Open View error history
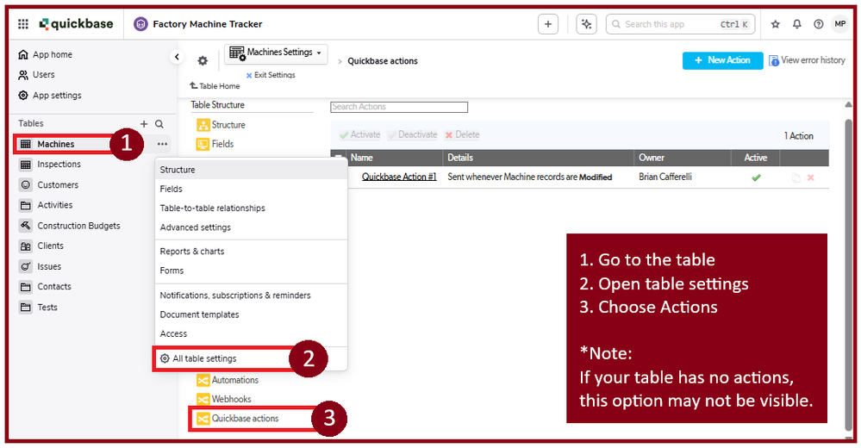The width and height of the screenshot is (861, 448). pyautogui.click(x=807, y=60)
